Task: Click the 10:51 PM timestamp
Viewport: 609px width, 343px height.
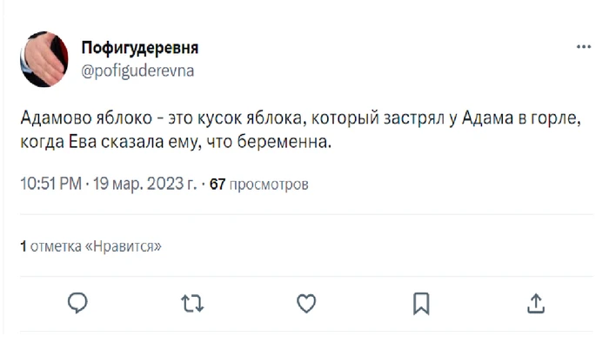Action: tap(50, 184)
